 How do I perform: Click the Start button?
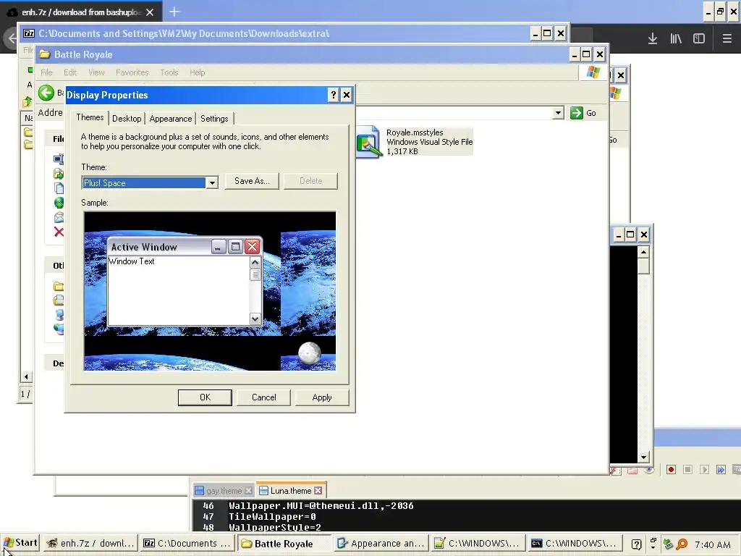[20, 543]
